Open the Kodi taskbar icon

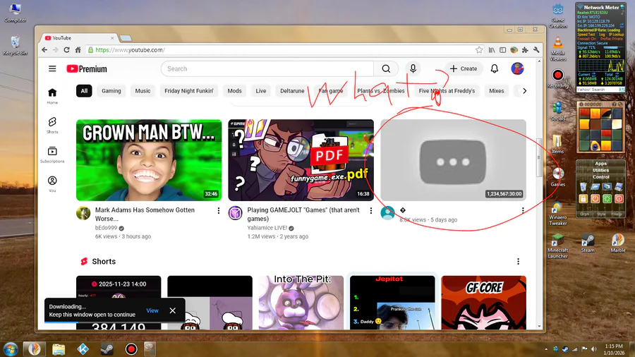coord(83,349)
